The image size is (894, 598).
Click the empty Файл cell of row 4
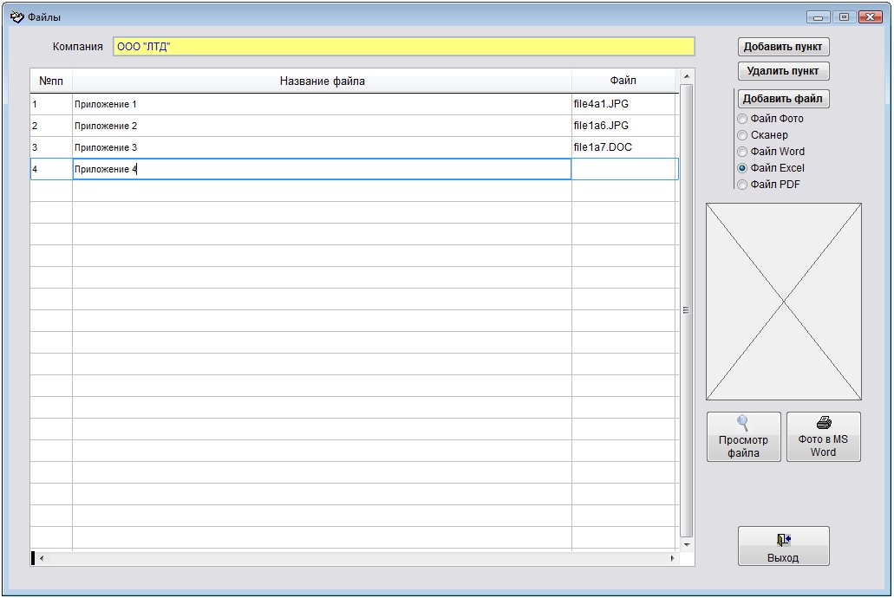[625, 169]
